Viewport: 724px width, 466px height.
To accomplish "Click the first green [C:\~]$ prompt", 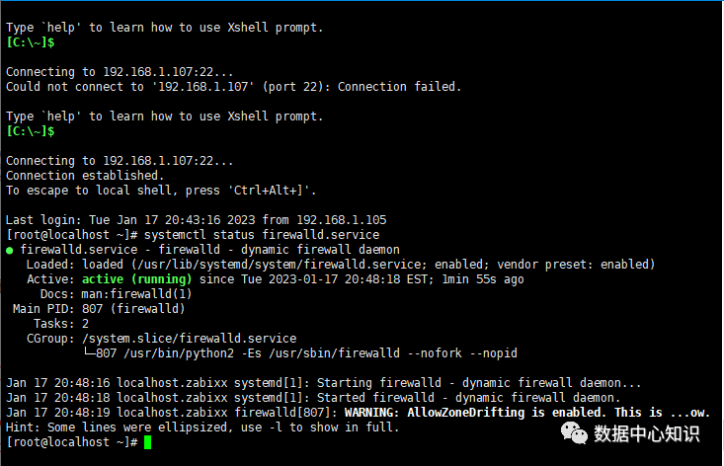I will [x=31, y=42].
